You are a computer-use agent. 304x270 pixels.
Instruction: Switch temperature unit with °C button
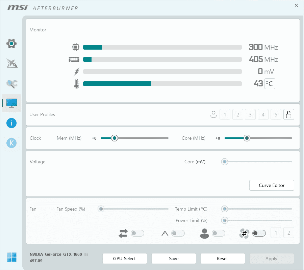270,84
